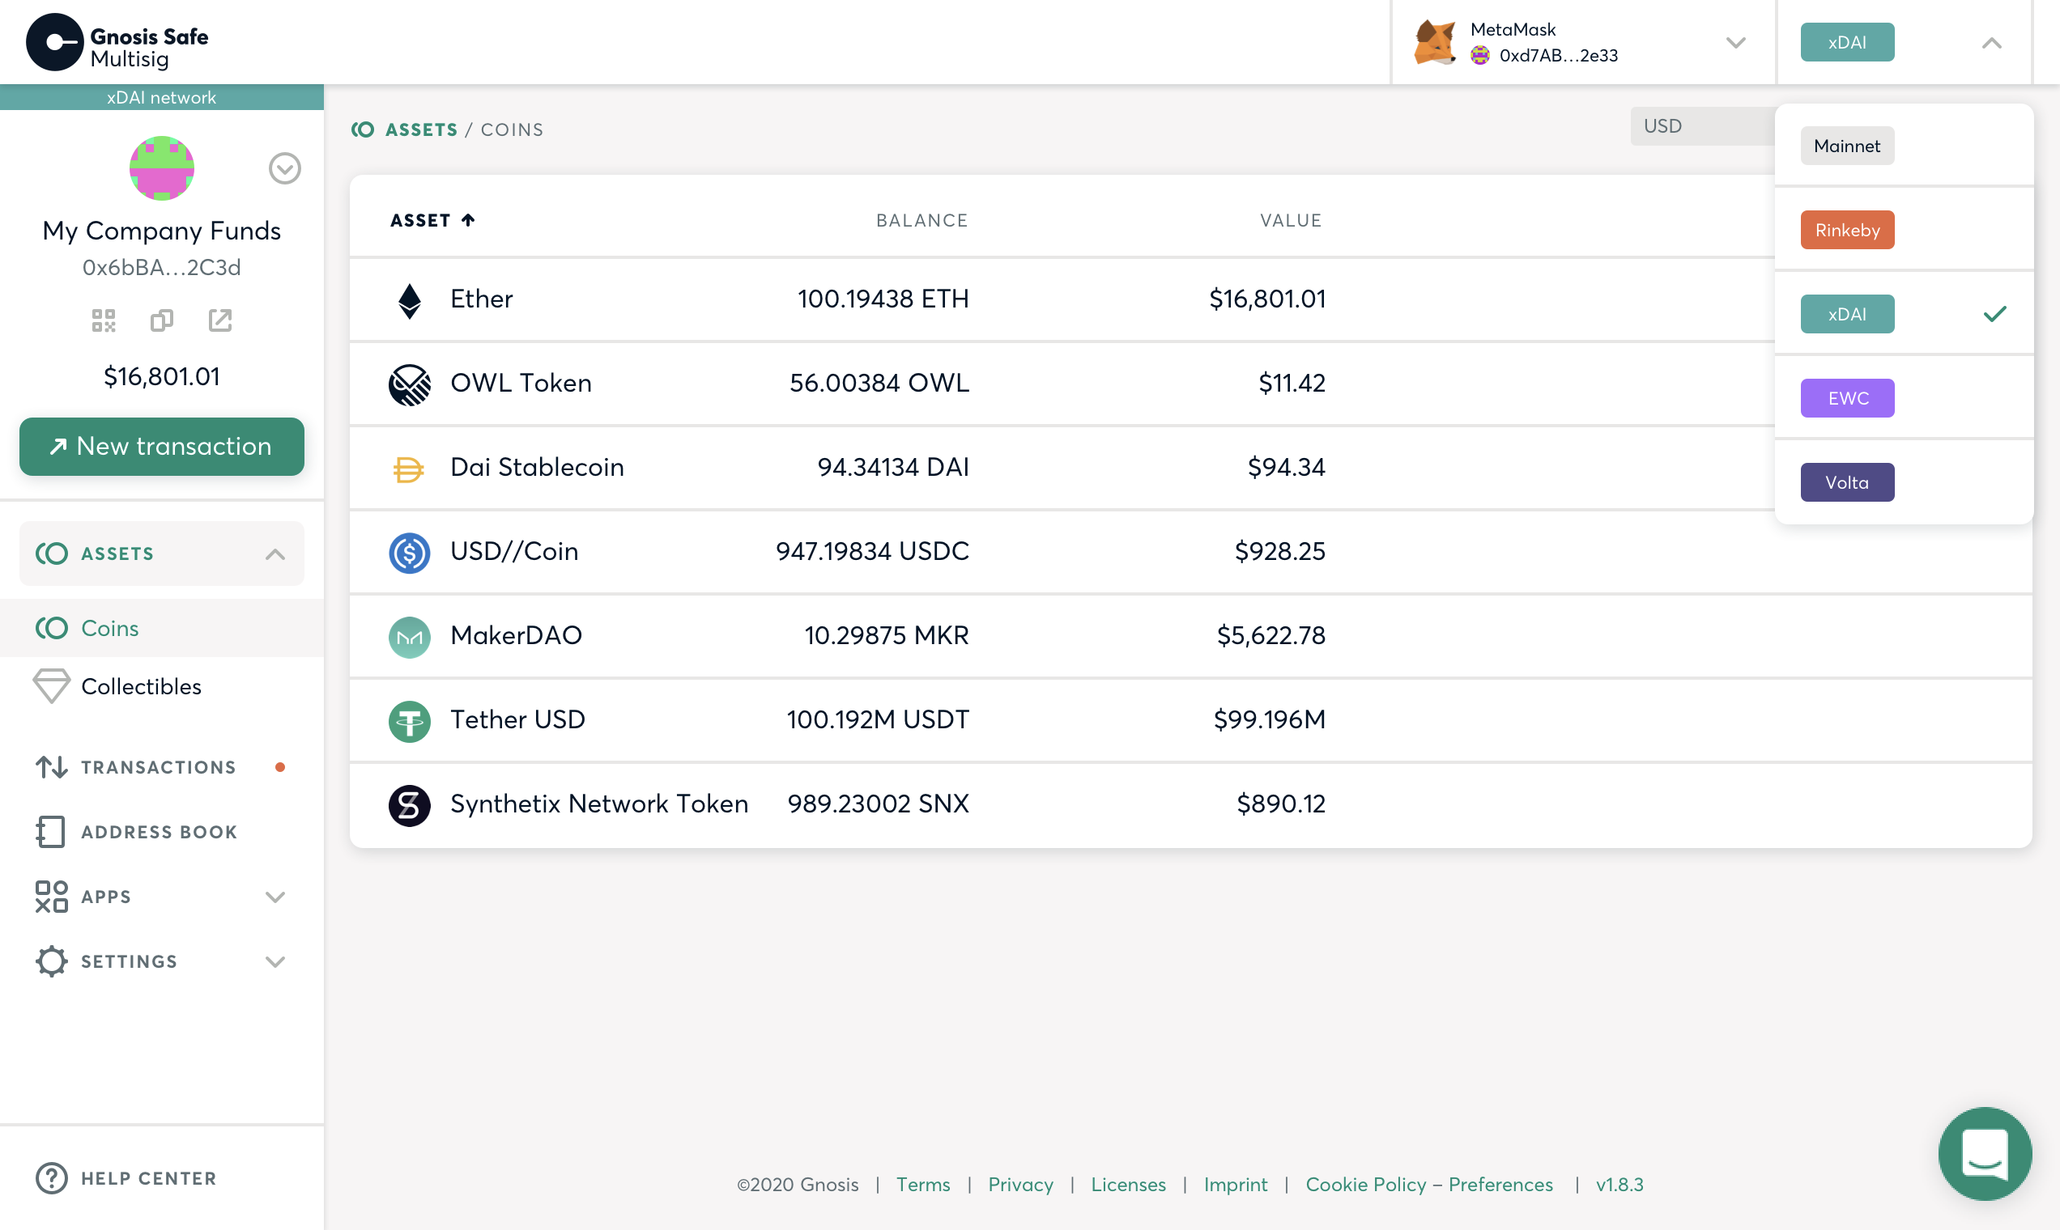Open the Privacy link in footer
Screen dimensions: 2060x1230
[x=1020, y=1185]
